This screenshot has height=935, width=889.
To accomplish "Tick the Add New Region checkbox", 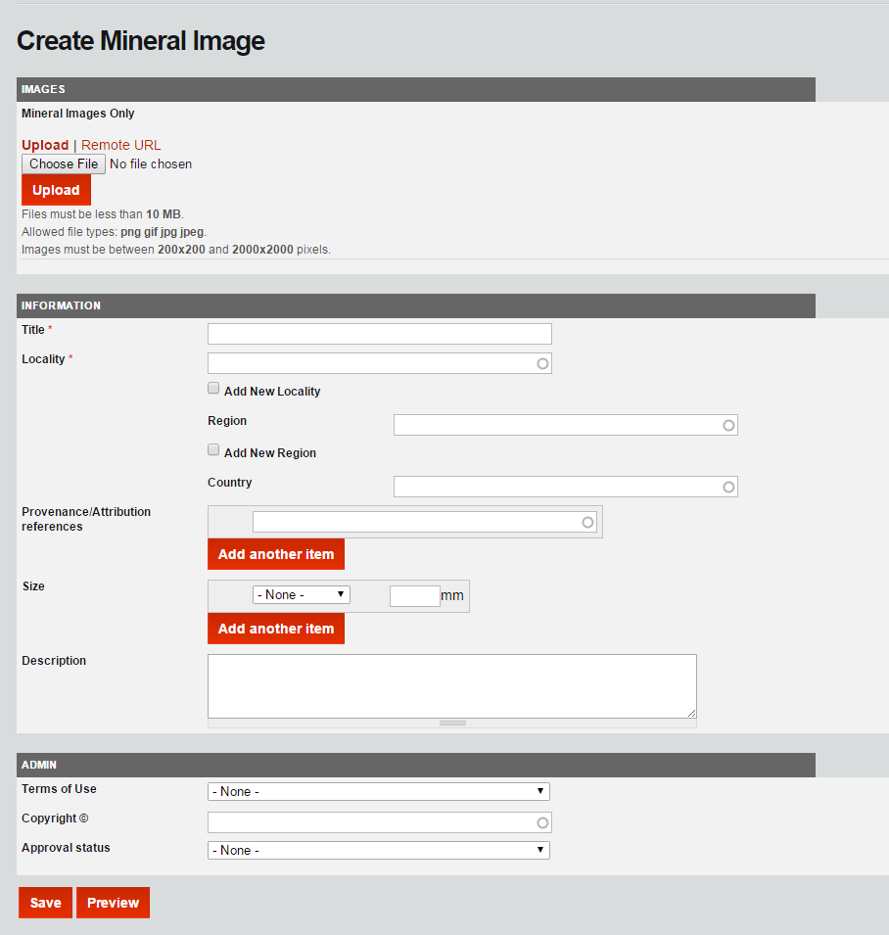I will (213, 449).
